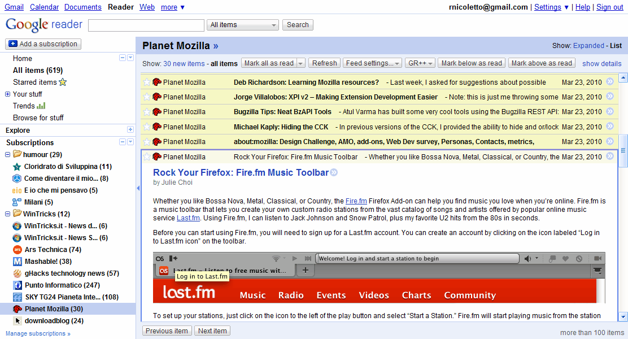Go to the Previous item
628x339 pixels.
click(x=167, y=331)
